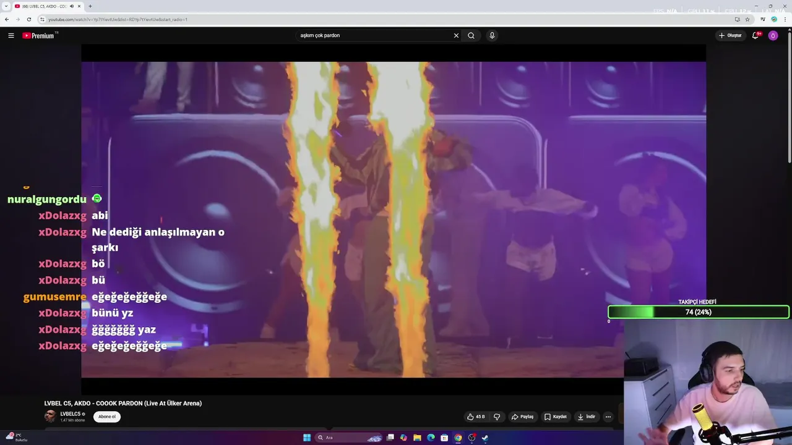Download the video with İndir

tap(587, 417)
